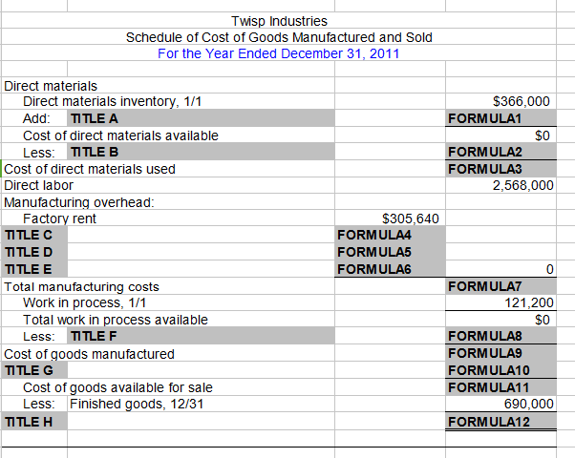Select the Direct labor label
This screenshot has height=458, width=575.
pyautogui.click(x=38, y=185)
